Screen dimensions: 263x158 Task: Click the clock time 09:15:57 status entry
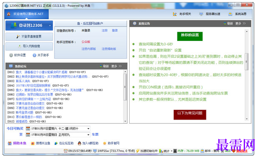[x=78, y=151]
